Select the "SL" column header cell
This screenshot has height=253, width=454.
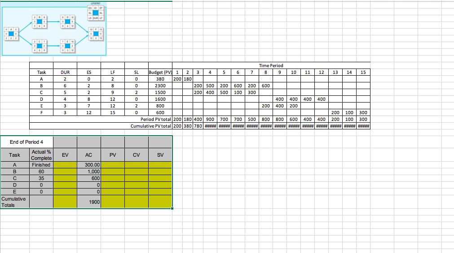pos(137,72)
